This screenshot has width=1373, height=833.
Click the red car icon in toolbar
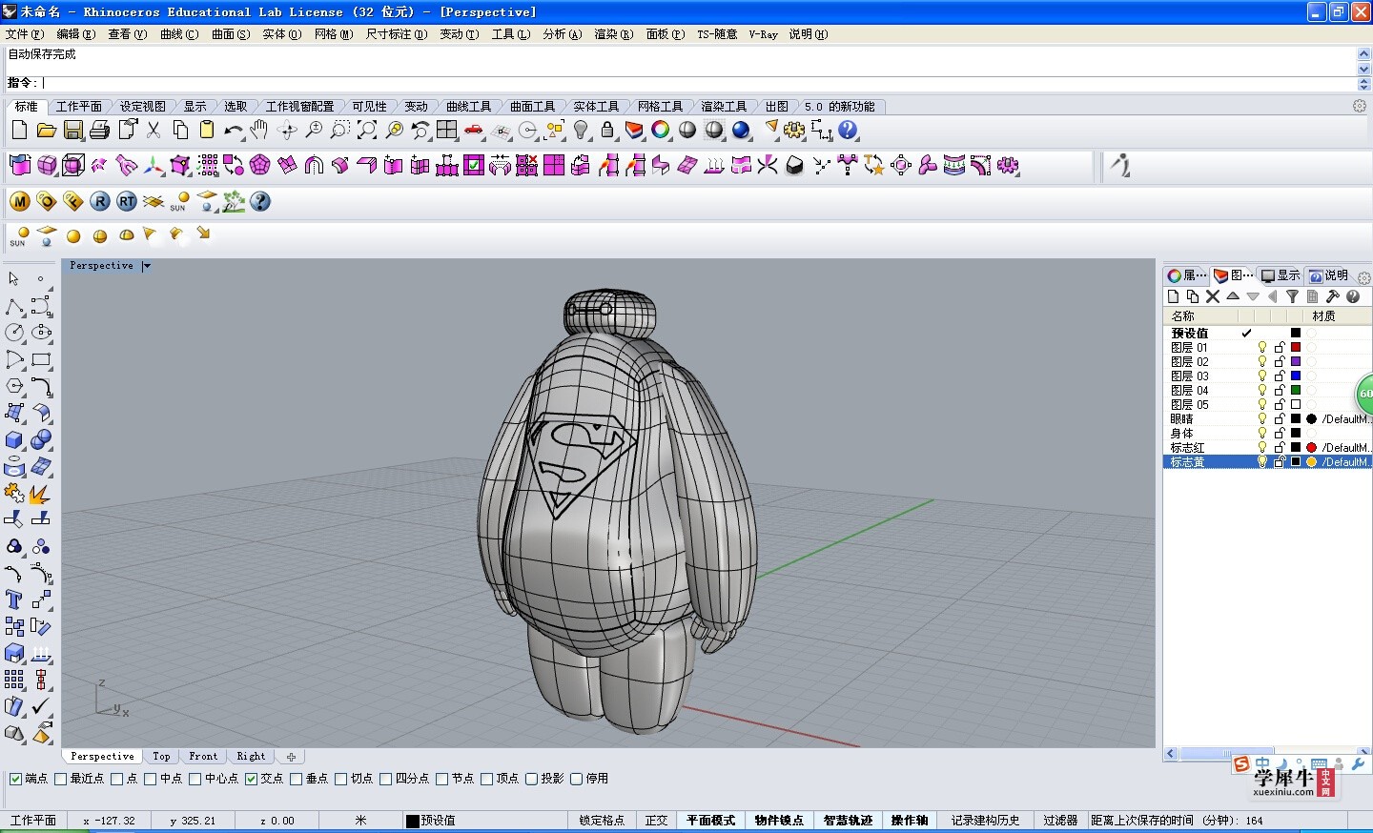[474, 130]
